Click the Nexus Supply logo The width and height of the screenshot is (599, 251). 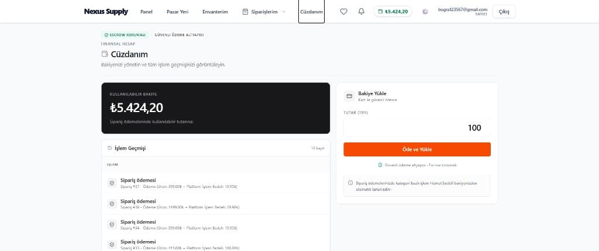pyautogui.click(x=106, y=12)
